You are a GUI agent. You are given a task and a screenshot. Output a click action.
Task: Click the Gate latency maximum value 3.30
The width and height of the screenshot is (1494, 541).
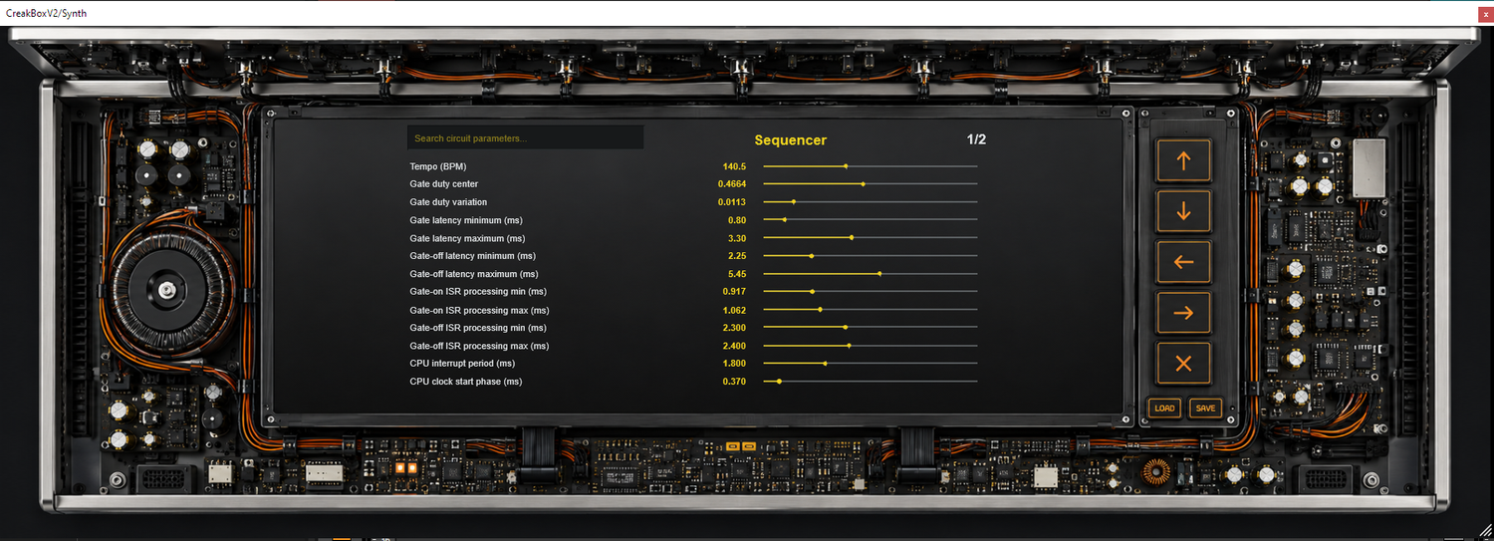[x=737, y=238]
